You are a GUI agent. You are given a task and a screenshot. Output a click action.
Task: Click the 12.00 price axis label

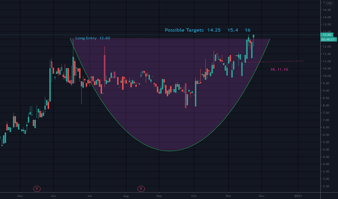tap(327, 47)
